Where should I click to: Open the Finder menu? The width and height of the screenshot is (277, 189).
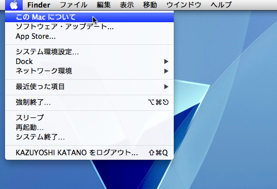(38, 5)
